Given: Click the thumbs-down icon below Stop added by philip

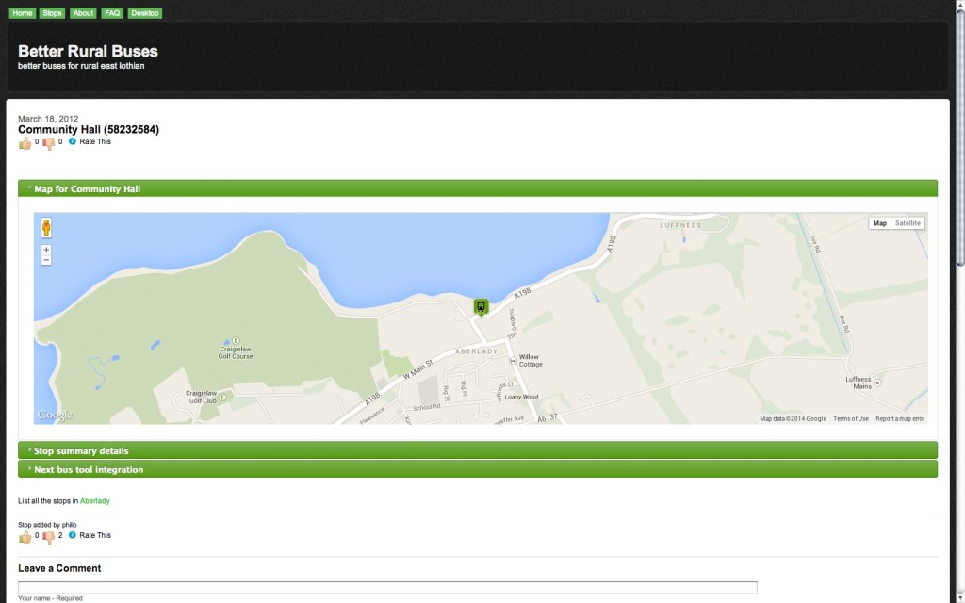Looking at the screenshot, I should click(x=49, y=537).
